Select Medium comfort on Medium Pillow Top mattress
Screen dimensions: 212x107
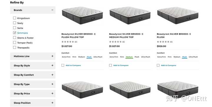(129, 57)
